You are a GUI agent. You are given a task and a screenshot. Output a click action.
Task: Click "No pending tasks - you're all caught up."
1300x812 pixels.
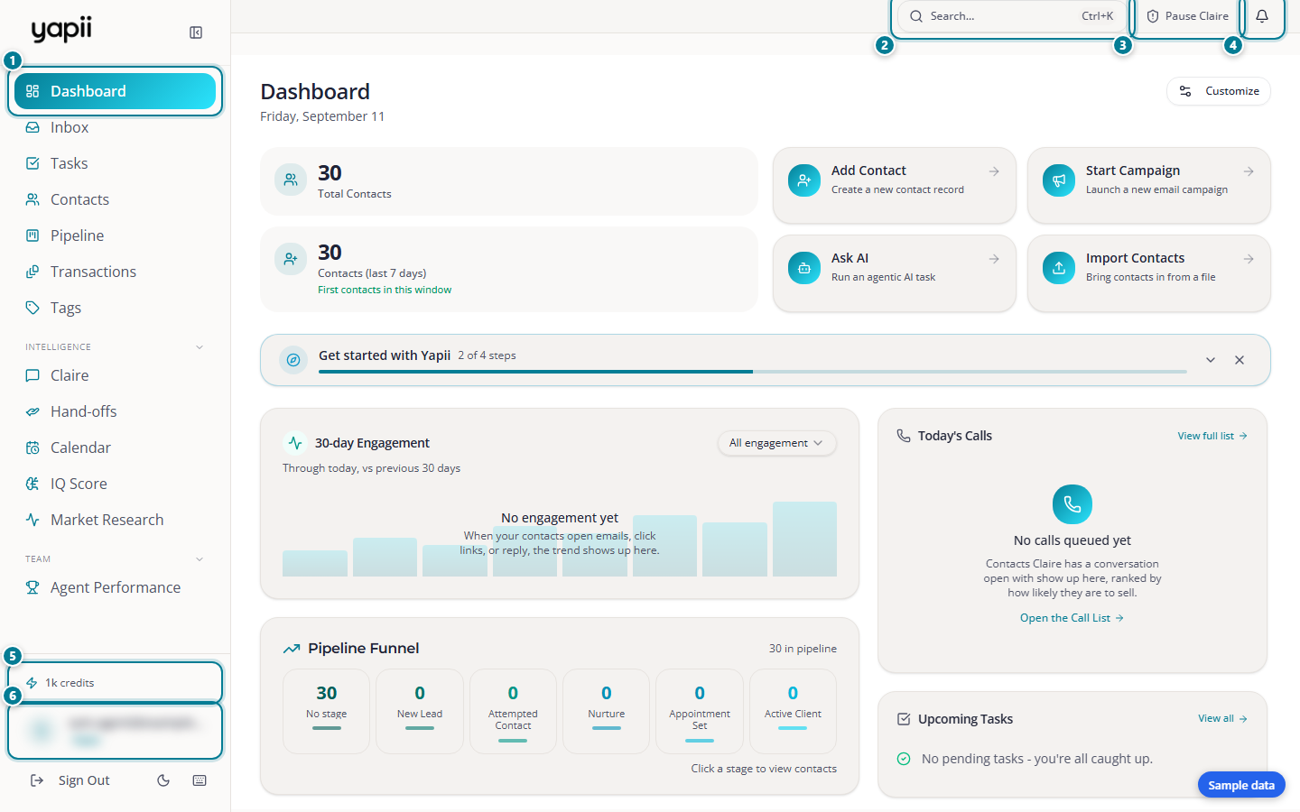pos(1037,759)
